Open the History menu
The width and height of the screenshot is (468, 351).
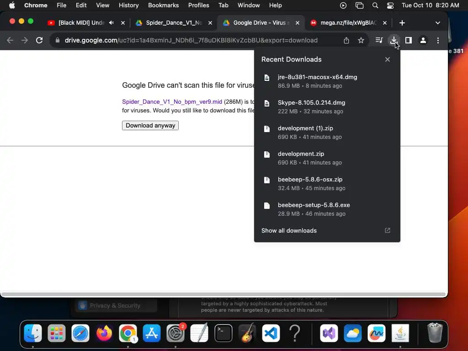128,5
